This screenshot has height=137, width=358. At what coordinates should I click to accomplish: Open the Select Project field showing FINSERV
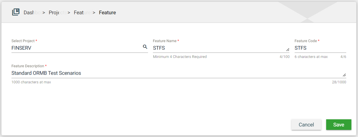click(x=75, y=48)
